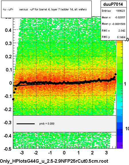Click the y-axis label -0.4
This screenshot has width=129, height=165.
click(x=7, y=136)
